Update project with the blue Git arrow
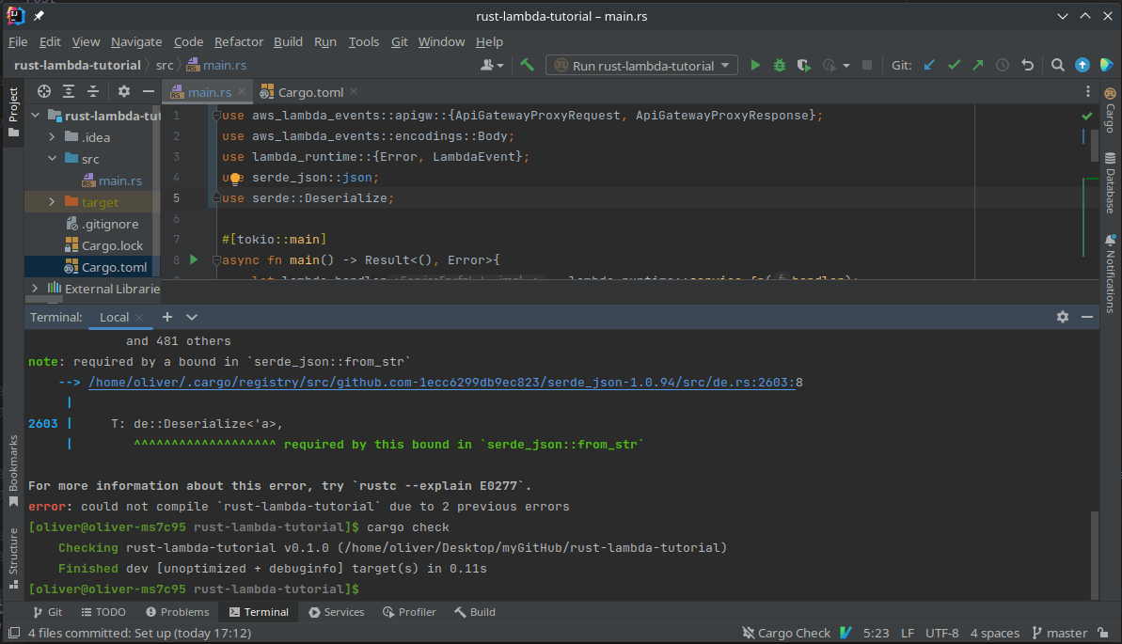 coord(928,65)
